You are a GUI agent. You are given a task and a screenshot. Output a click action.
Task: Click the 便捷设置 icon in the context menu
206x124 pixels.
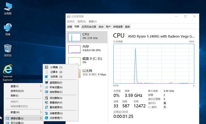point(7,118)
